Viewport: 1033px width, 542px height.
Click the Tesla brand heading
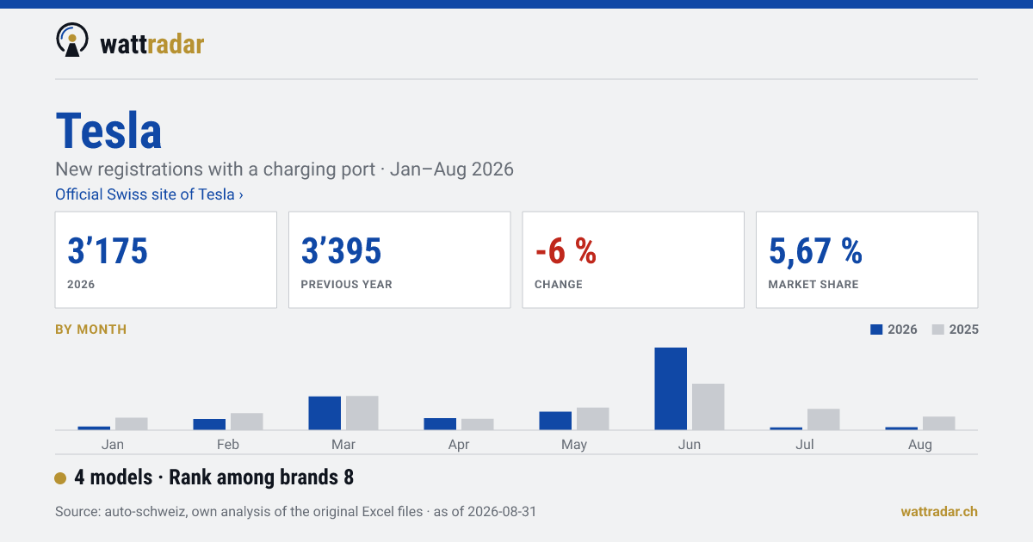coord(108,131)
